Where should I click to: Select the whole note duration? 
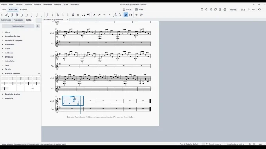(41, 15)
